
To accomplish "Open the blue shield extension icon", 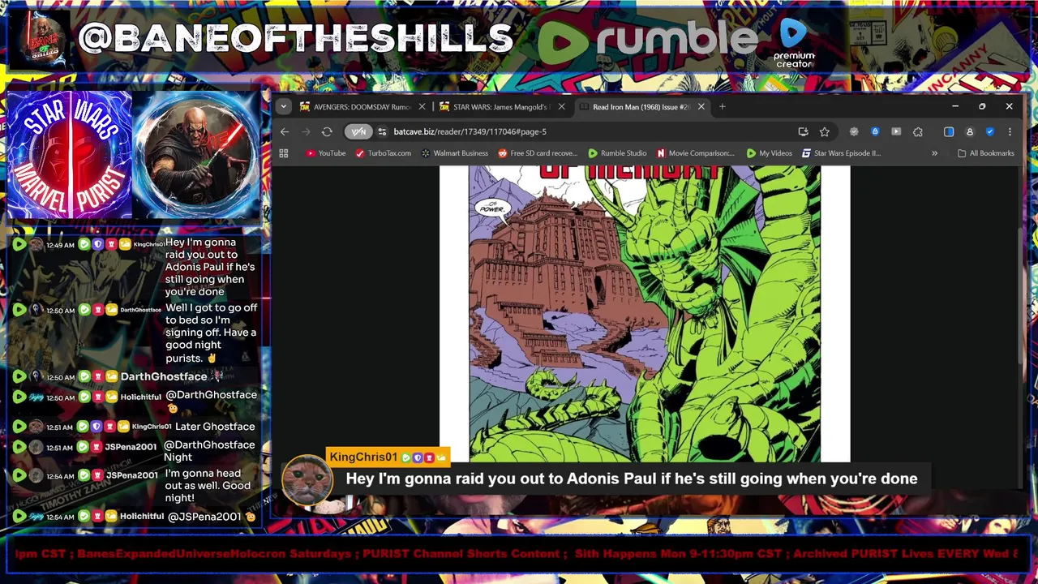I will click(875, 131).
